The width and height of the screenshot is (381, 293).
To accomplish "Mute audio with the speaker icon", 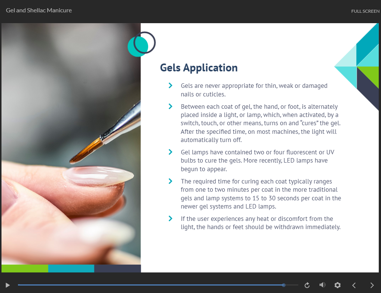I will (322, 285).
